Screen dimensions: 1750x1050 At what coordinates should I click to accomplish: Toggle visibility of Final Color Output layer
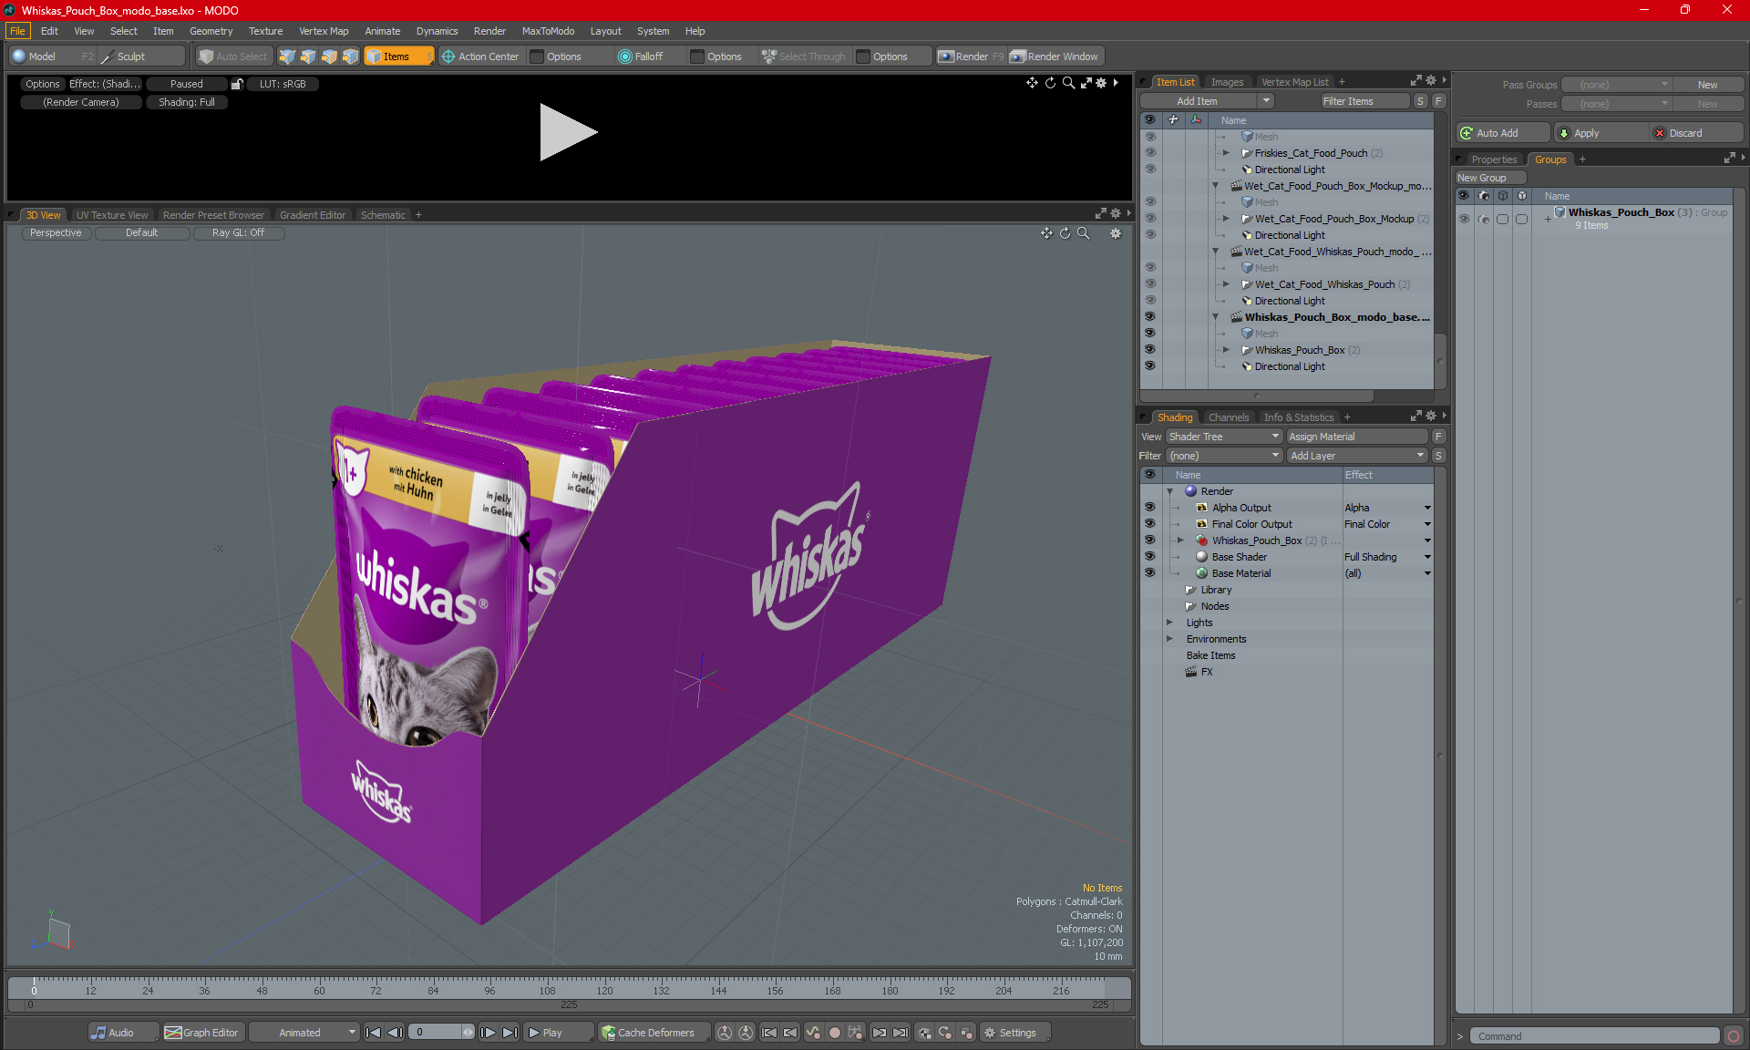tap(1149, 524)
